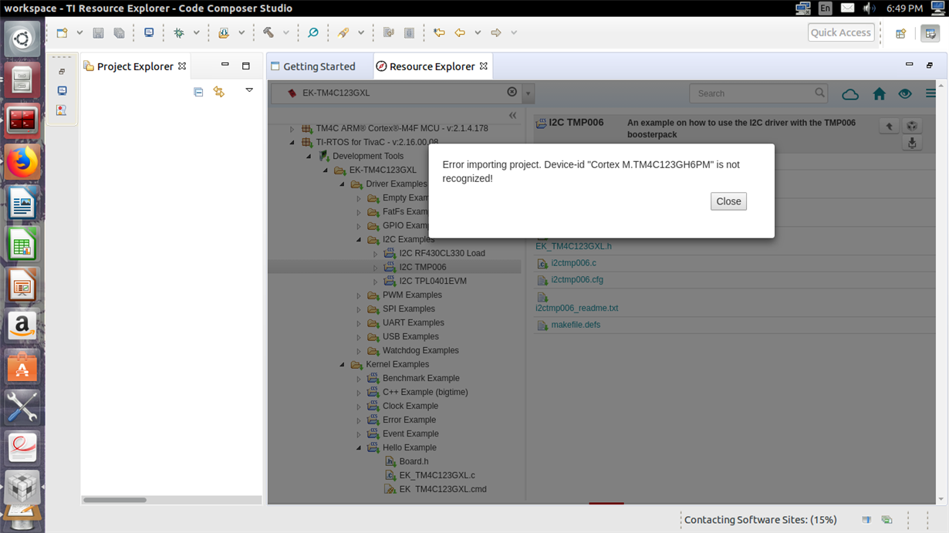Select the Resource Explorer tab
949x533 pixels.
431,66
